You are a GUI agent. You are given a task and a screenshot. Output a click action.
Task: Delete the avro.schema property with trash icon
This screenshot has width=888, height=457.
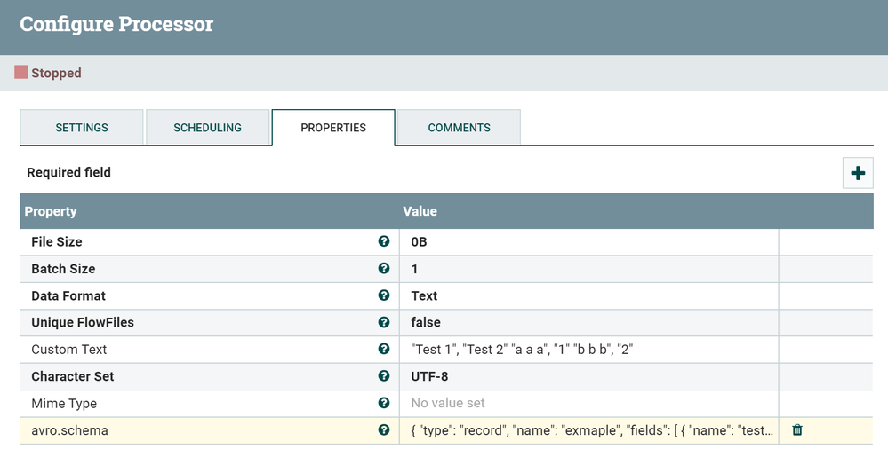[x=796, y=429]
